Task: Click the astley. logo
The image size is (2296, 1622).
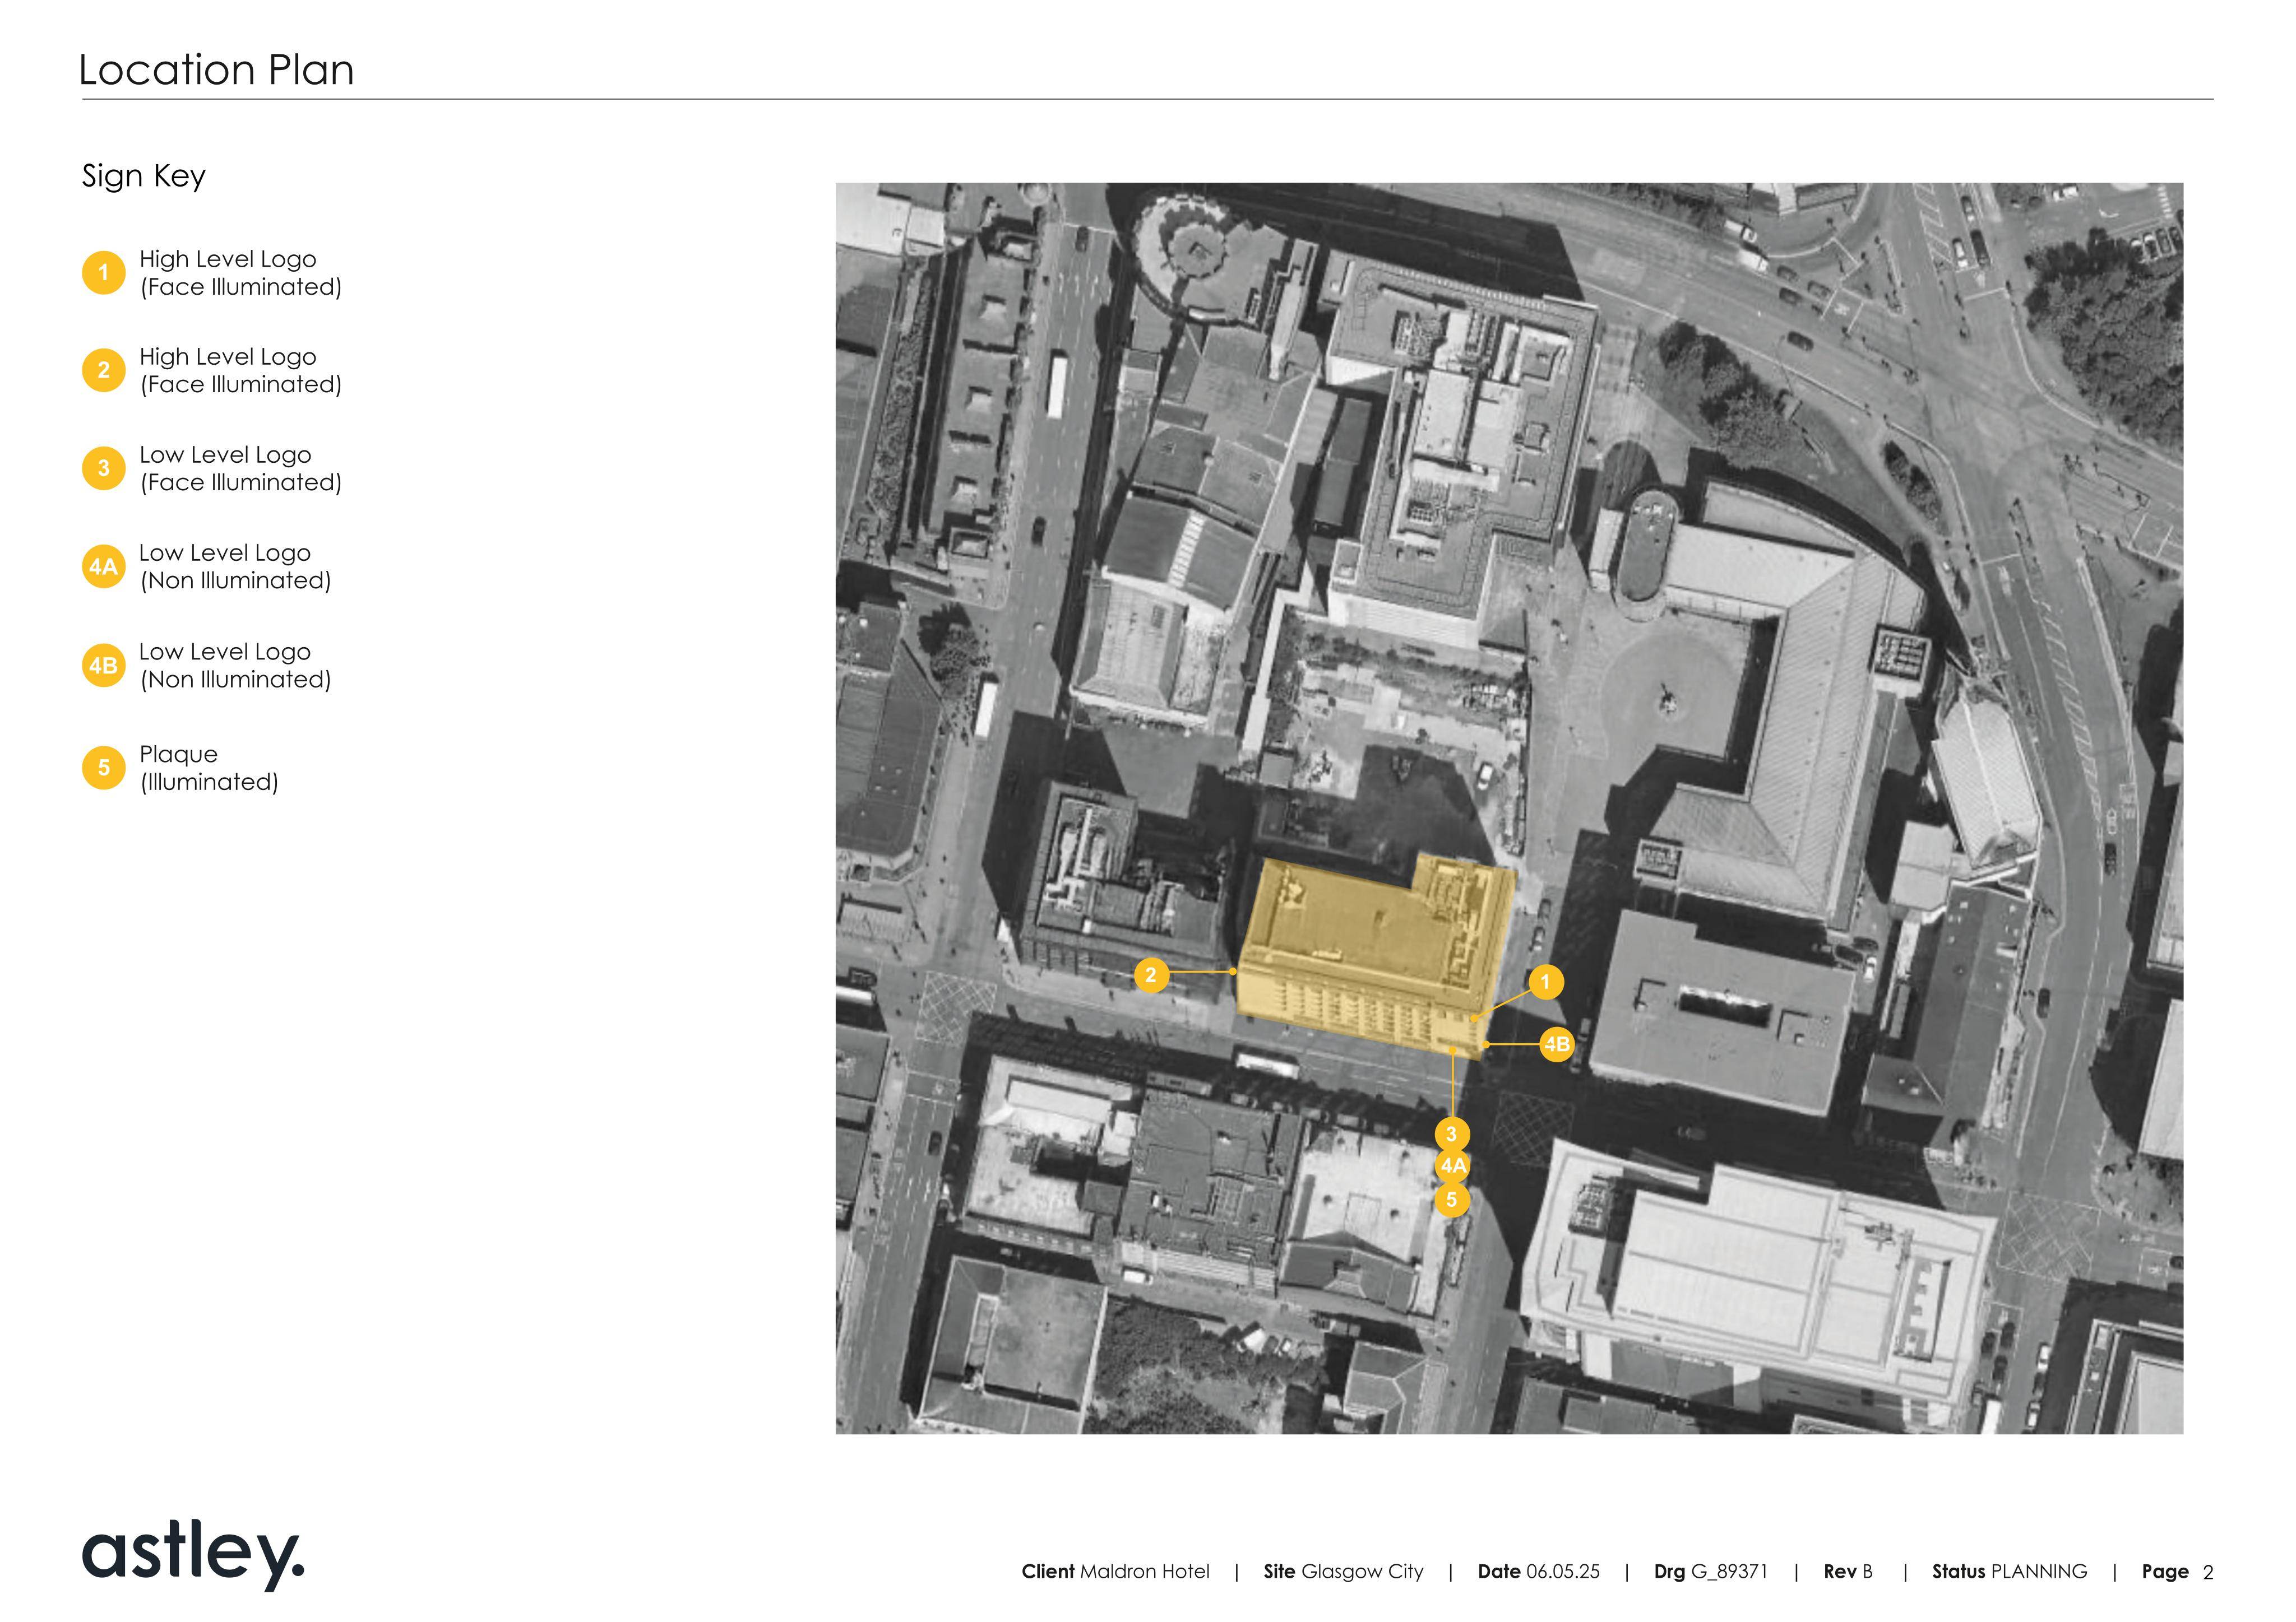Action: tap(193, 1554)
